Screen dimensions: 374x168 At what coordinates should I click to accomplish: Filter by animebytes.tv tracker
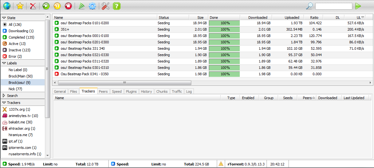[22, 116]
